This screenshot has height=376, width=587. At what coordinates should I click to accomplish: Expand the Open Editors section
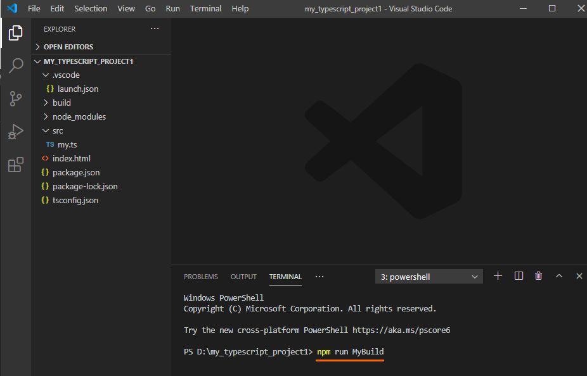[x=68, y=47]
